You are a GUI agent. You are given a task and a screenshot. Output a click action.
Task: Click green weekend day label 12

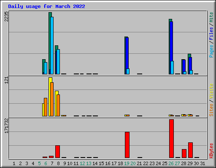click(x=82, y=163)
